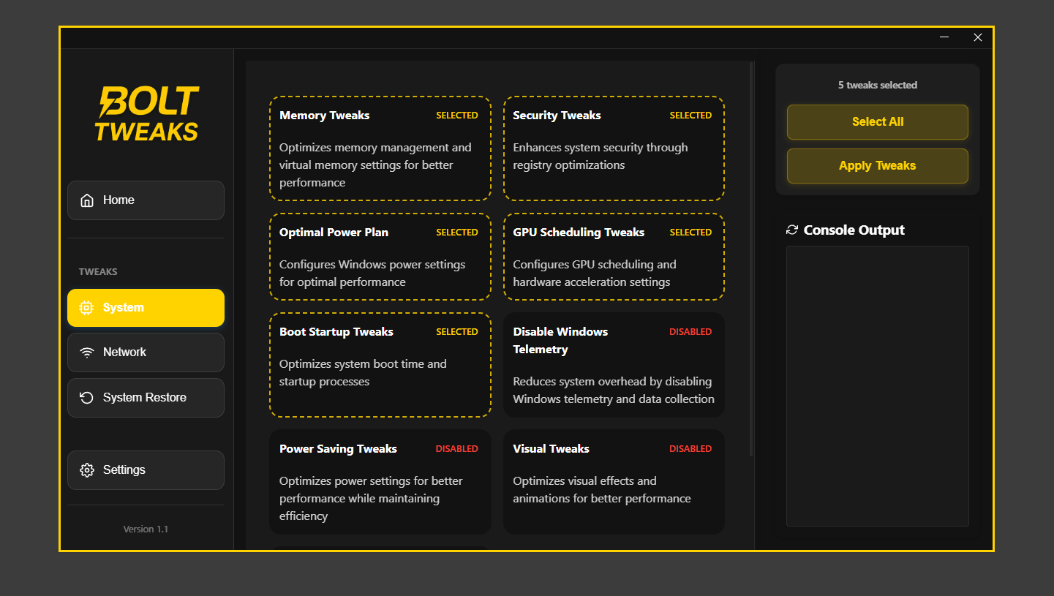Enable the Visual Tweaks card

(614, 482)
